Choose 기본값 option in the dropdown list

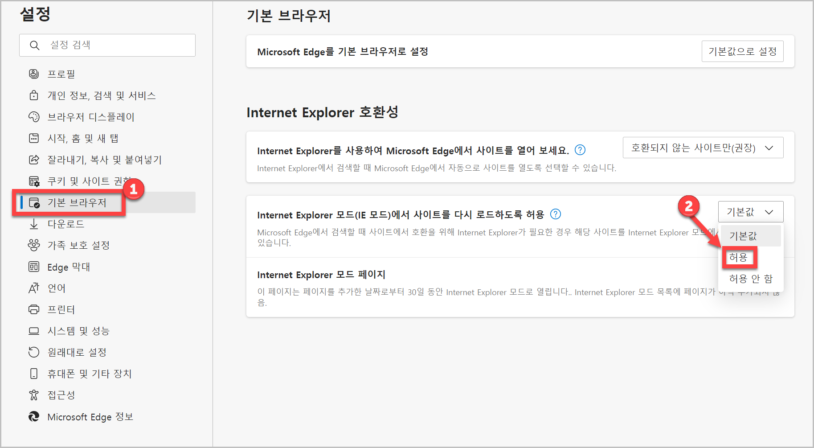pos(751,236)
